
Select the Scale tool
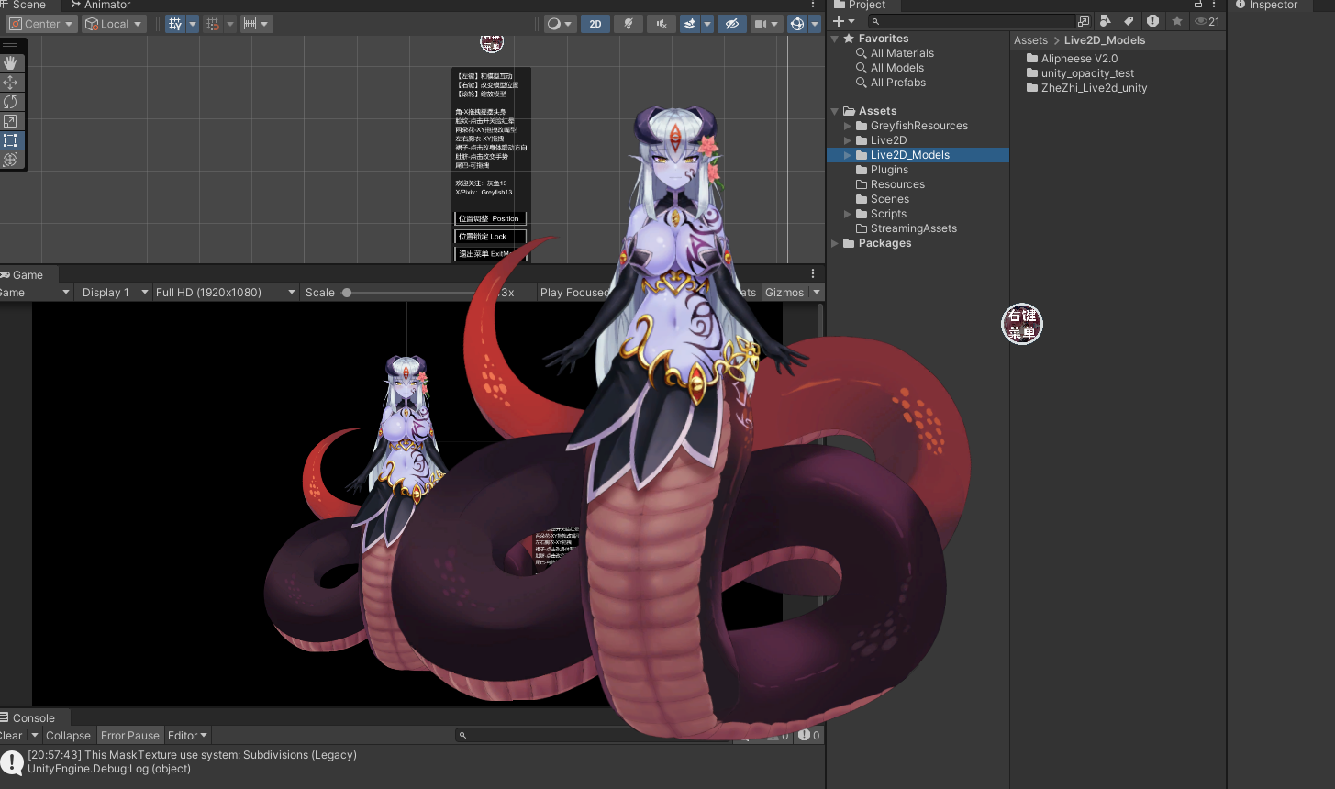[11, 121]
